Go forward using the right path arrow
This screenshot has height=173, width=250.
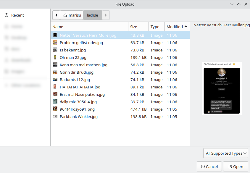click(x=106, y=15)
